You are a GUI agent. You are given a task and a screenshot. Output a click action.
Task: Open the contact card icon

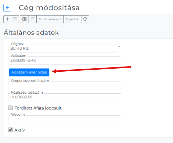click(24, 19)
